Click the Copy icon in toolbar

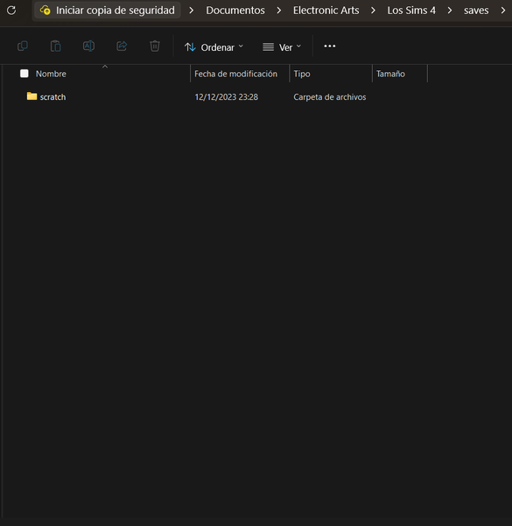[x=23, y=46]
